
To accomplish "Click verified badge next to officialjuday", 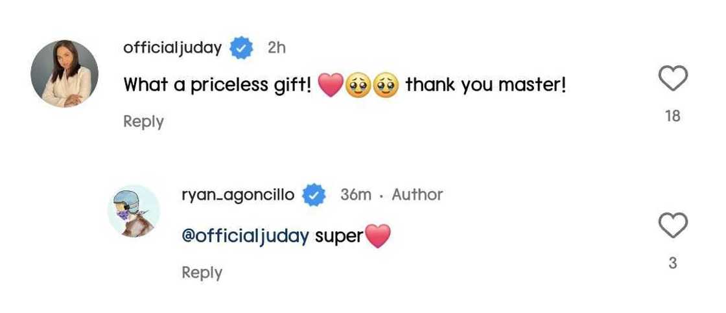I will [241, 49].
